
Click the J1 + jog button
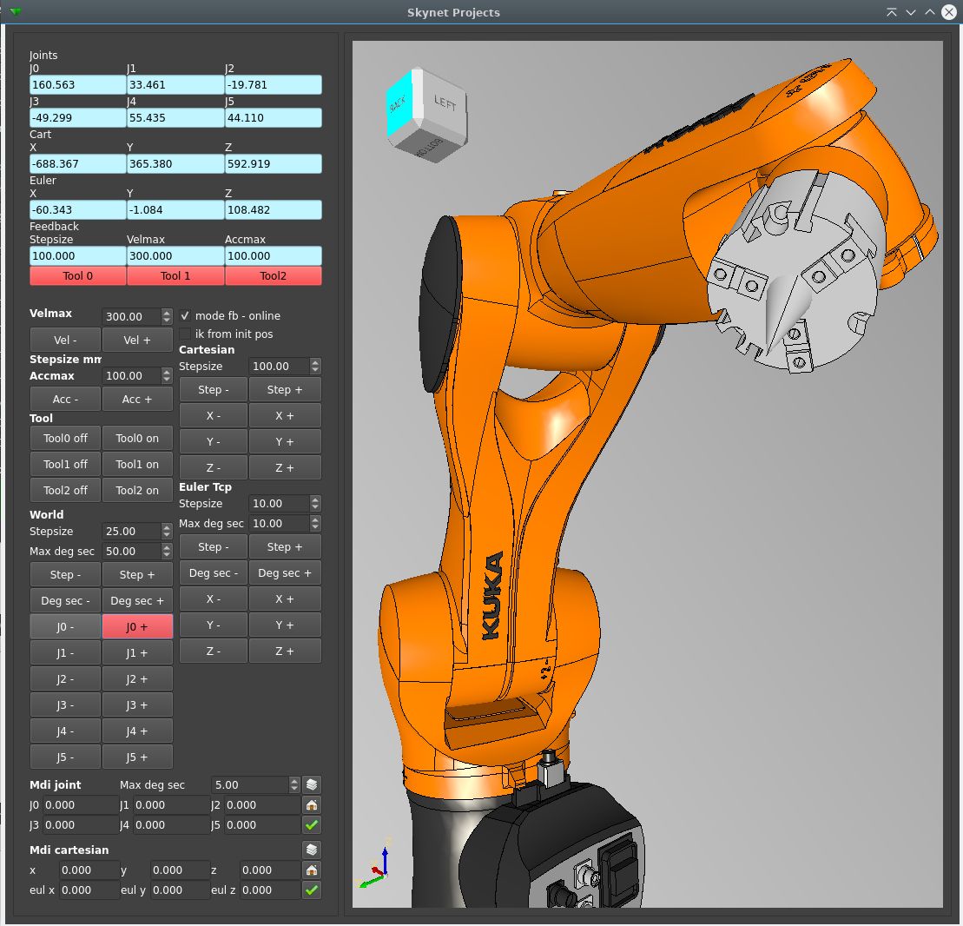click(x=137, y=652)
